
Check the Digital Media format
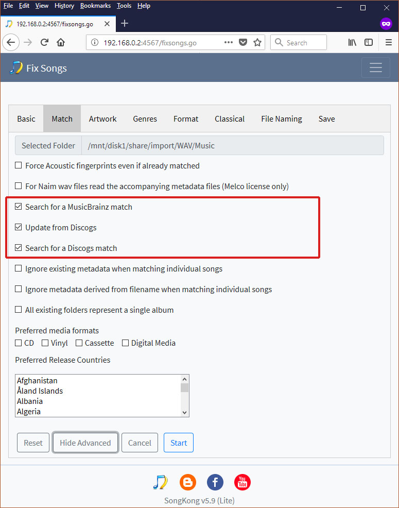pos(125,343)
